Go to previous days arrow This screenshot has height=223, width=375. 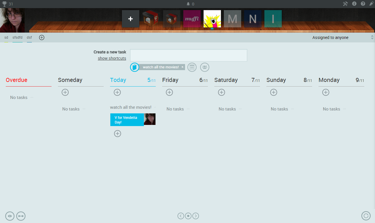181,216
